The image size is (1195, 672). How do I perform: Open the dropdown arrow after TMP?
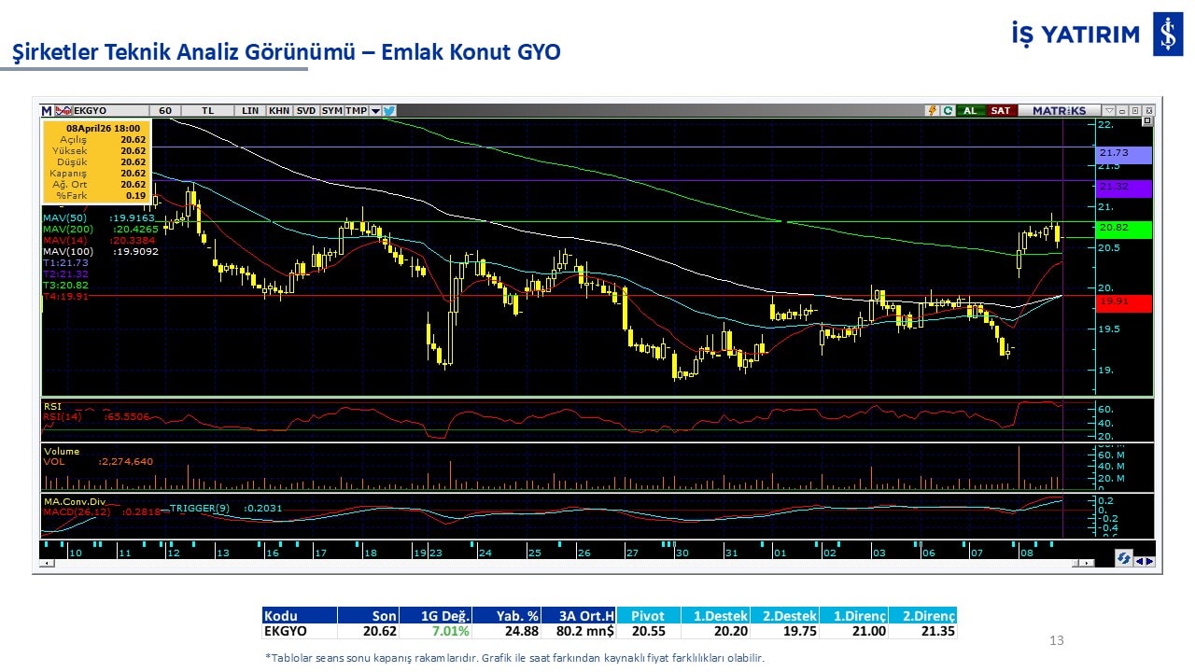(375, 110)
